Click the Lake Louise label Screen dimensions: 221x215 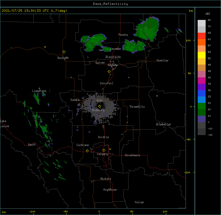click(5, 124)
